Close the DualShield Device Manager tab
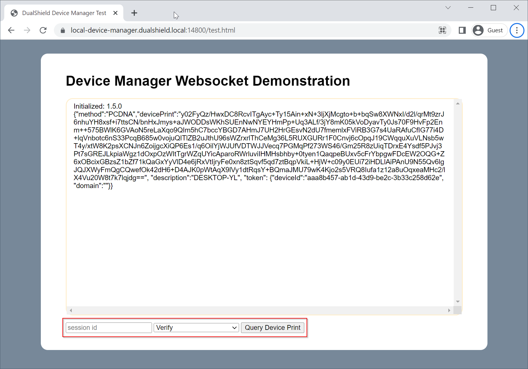528x369 pixels. click(115, 13)
